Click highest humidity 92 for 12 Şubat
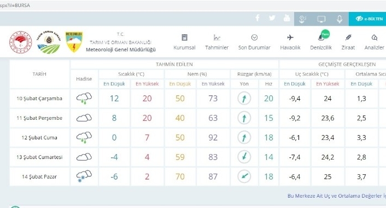 tap(213, 138)
